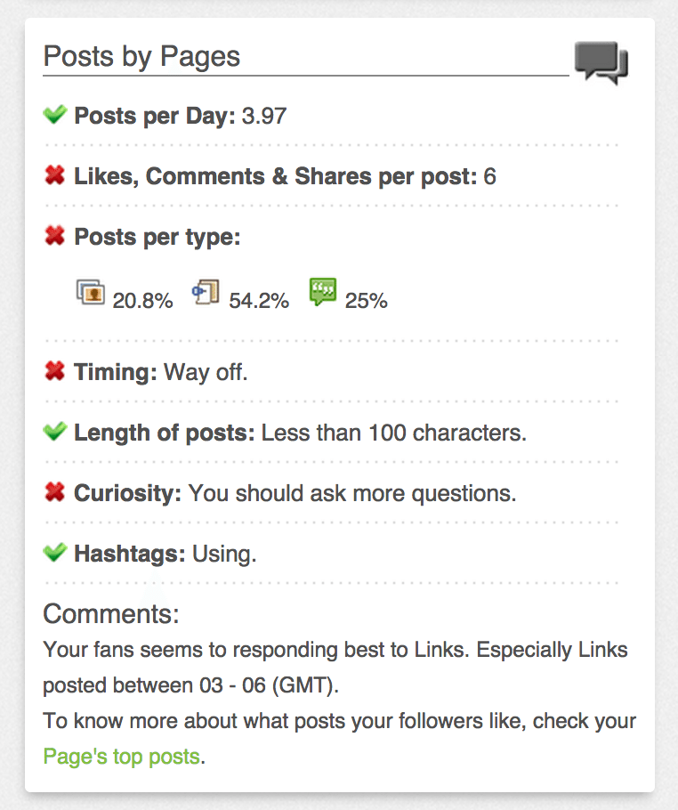678x810 pixels.
Task: Click the Timing row label
Action: point(108,372)
